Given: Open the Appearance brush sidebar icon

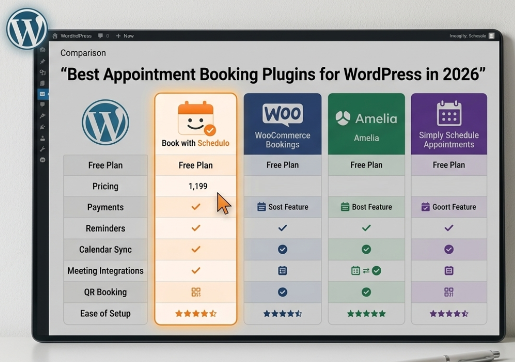Looking at the screenshot, I should coord(43,116).
